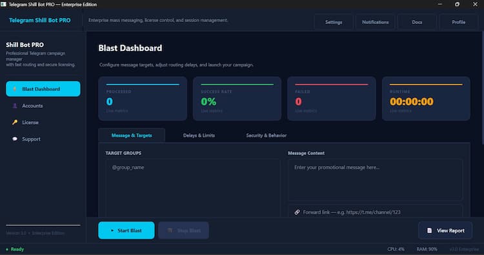484x255 pixels.
Task: Click the Support chat bubble icon
Action: point(14,139)
